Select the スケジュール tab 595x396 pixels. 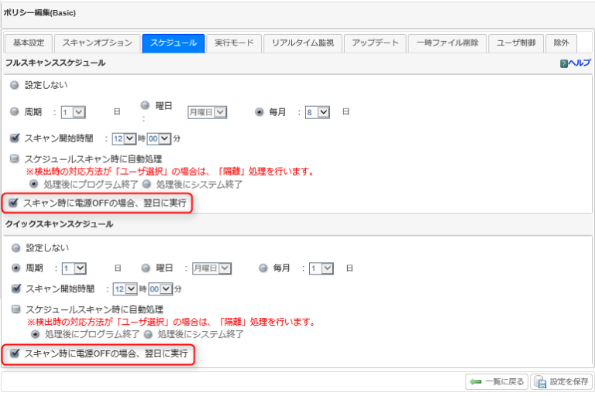tap(174, 43)
